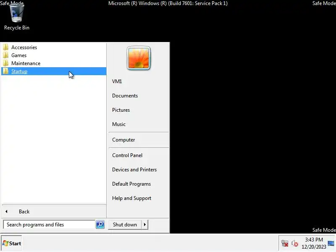Click the Maintenance folder icon
Viewport: 336px width, 252px height.
click(6, 63)
